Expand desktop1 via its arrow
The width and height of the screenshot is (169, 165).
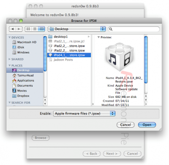click(89, 37)
